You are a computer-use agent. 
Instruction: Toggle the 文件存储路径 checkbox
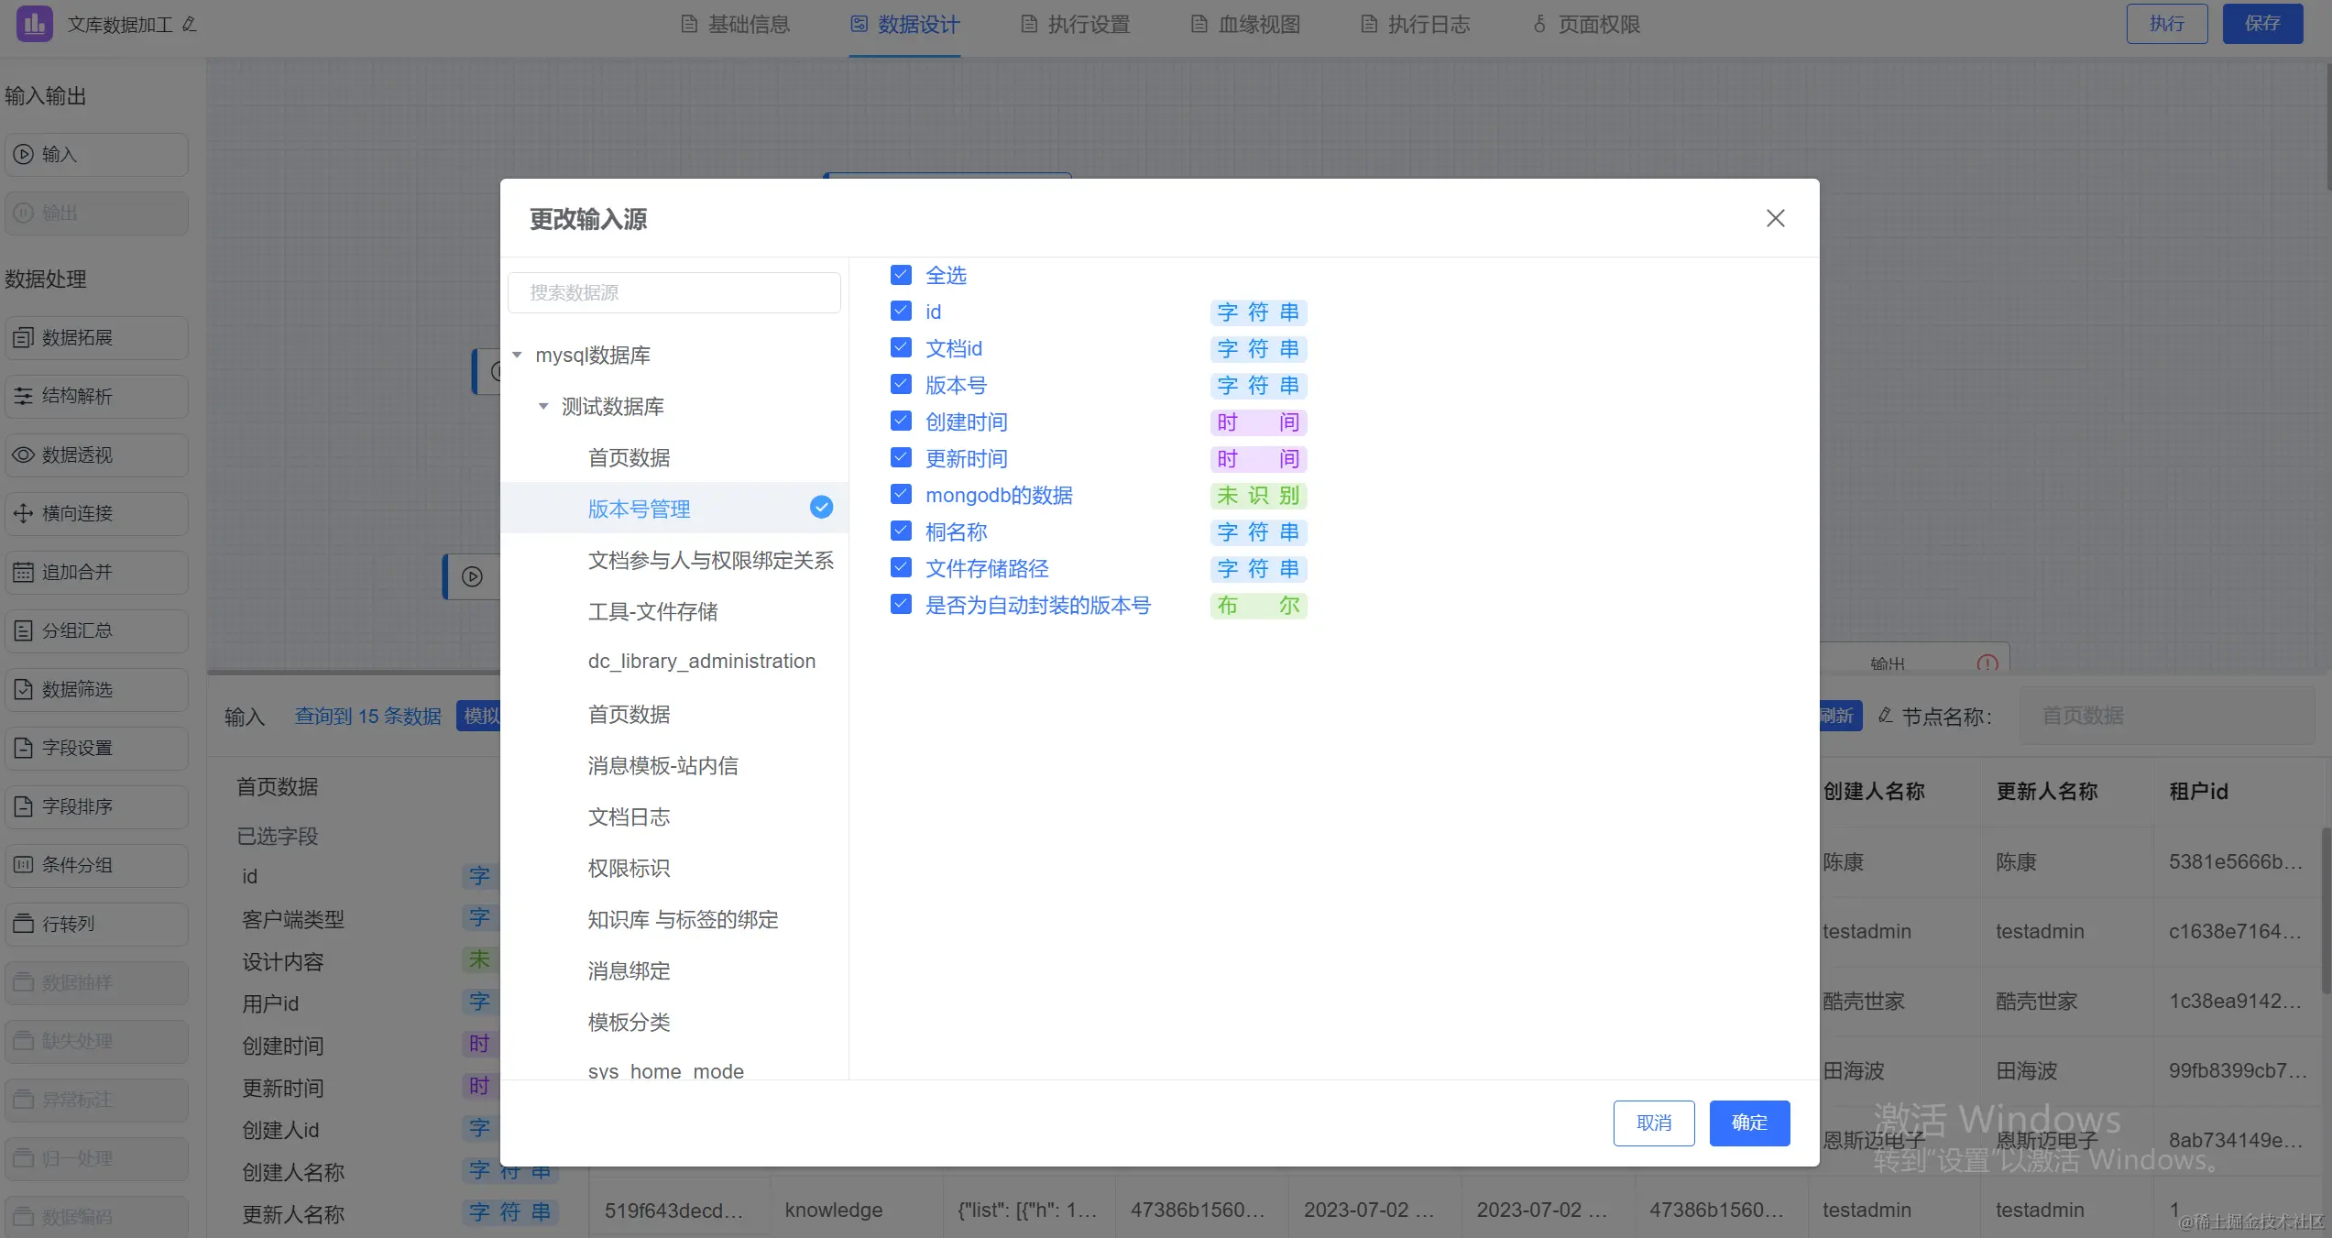(x=901, y=568)
